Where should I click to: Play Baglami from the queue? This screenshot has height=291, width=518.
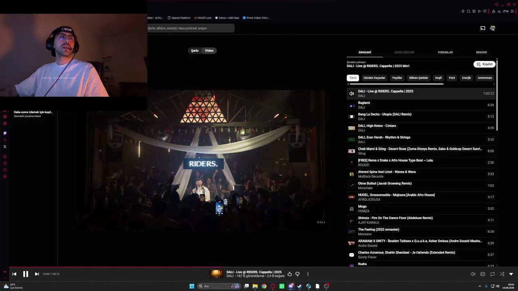point(421,105)
